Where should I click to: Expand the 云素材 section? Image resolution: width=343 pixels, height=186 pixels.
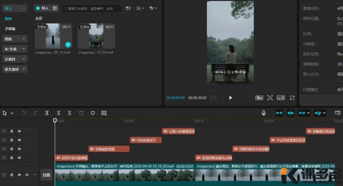point(15,59)
